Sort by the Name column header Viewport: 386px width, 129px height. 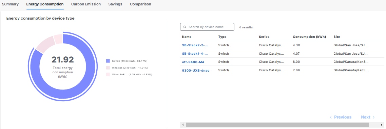click(x=187, y=37)
